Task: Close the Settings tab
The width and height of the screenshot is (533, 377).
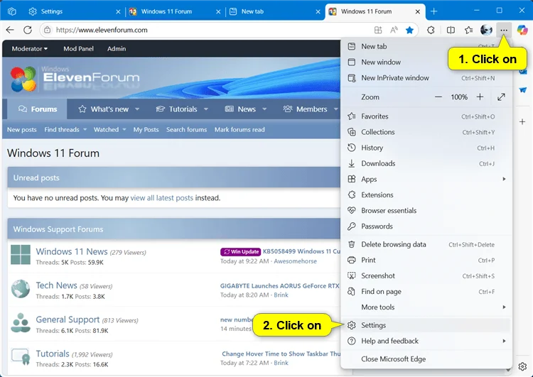Action: (x=118, y=11)
